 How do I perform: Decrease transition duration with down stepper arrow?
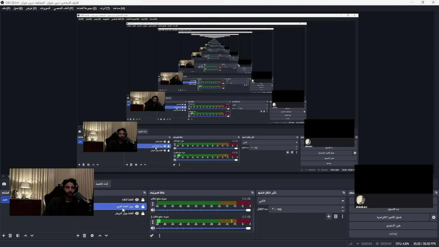pyautogui.click(x=342, y=210)
